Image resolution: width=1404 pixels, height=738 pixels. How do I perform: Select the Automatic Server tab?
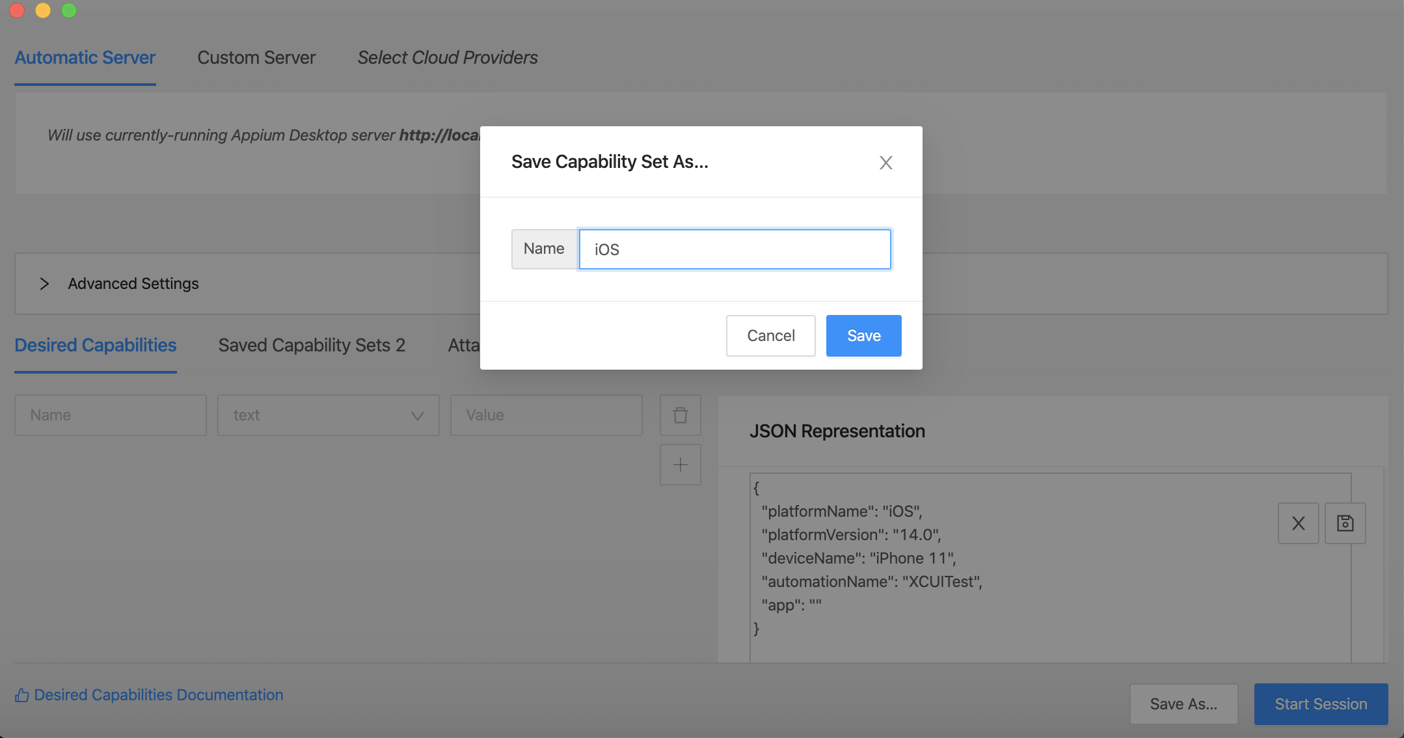coord(85,58)
